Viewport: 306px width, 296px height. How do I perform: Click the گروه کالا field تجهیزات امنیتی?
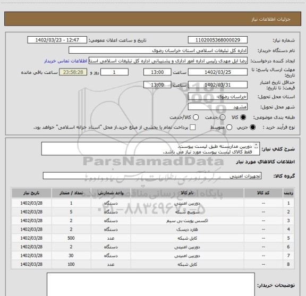tap(152, 176)
